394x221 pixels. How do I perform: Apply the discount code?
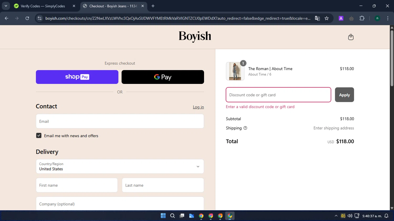click(344, 95)
